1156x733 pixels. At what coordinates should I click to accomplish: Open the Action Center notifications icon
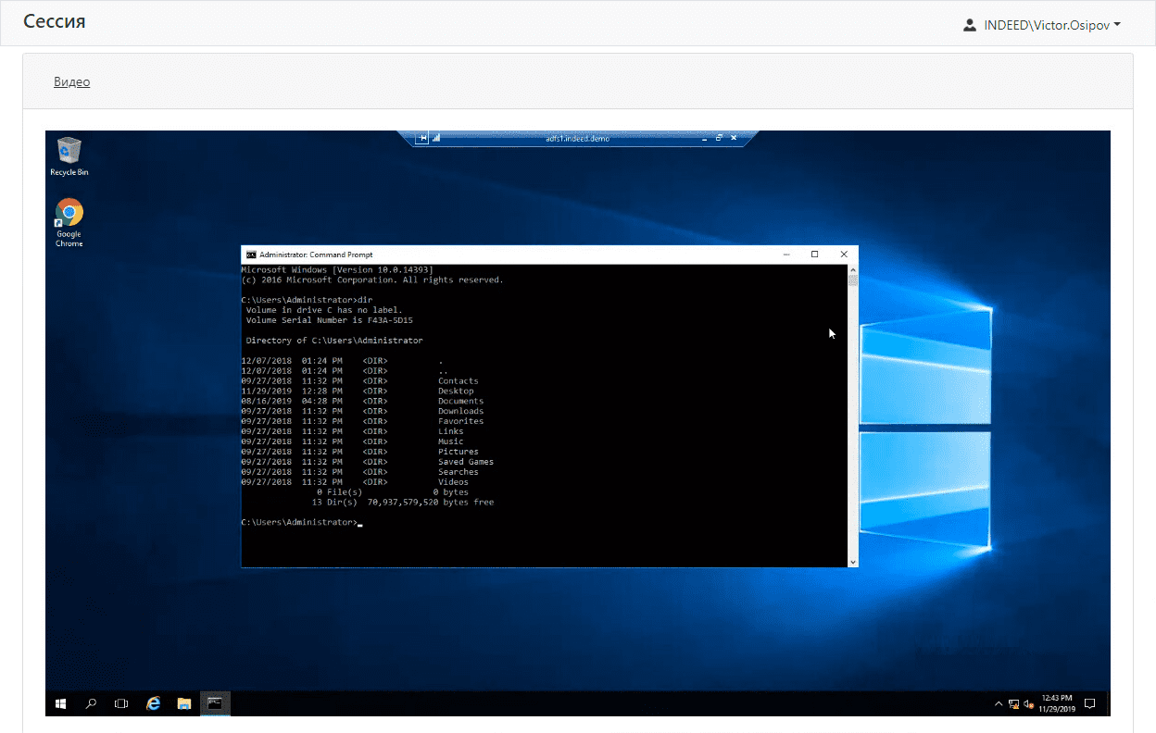coord(1090,703)
